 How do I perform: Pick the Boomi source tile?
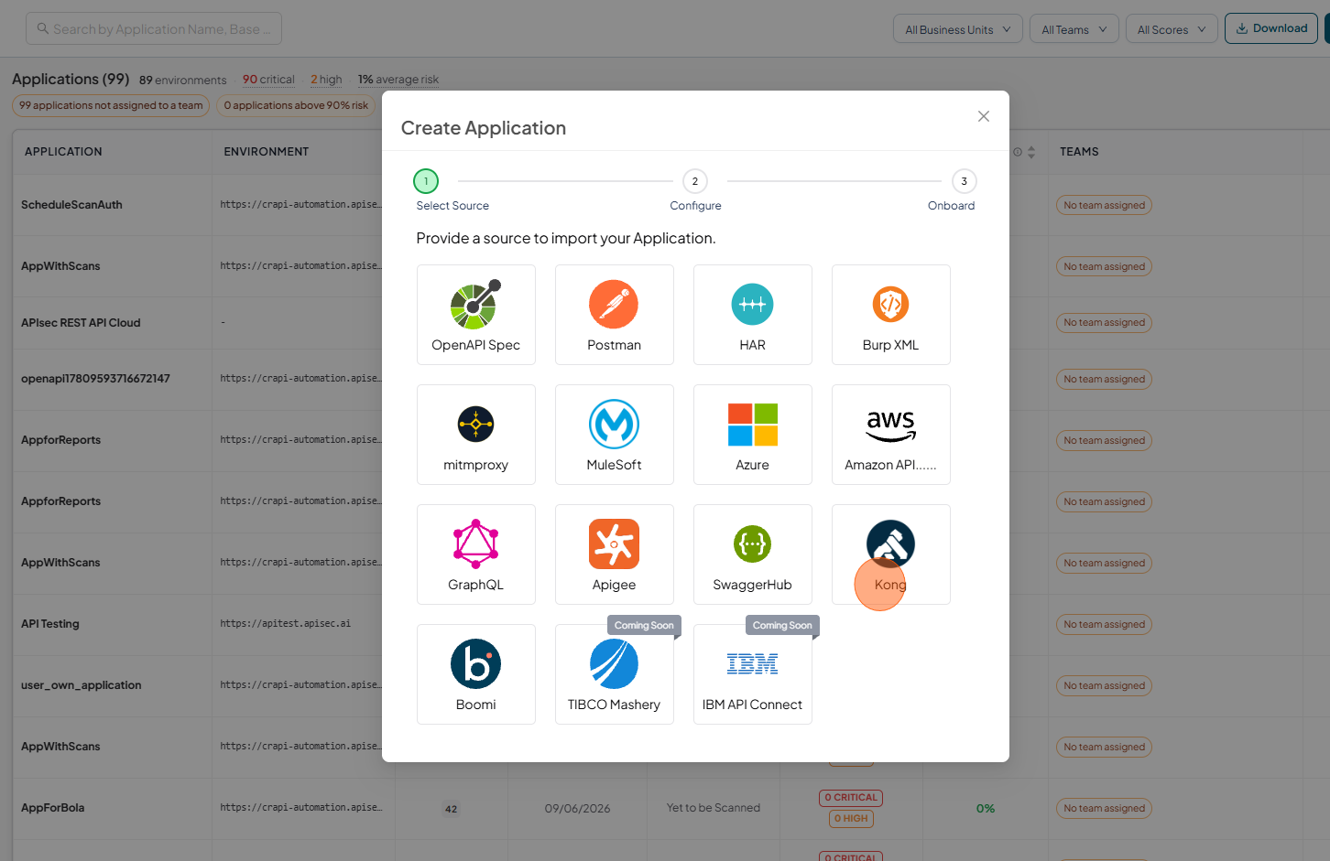pyautogui.click(x=475, y=674)
